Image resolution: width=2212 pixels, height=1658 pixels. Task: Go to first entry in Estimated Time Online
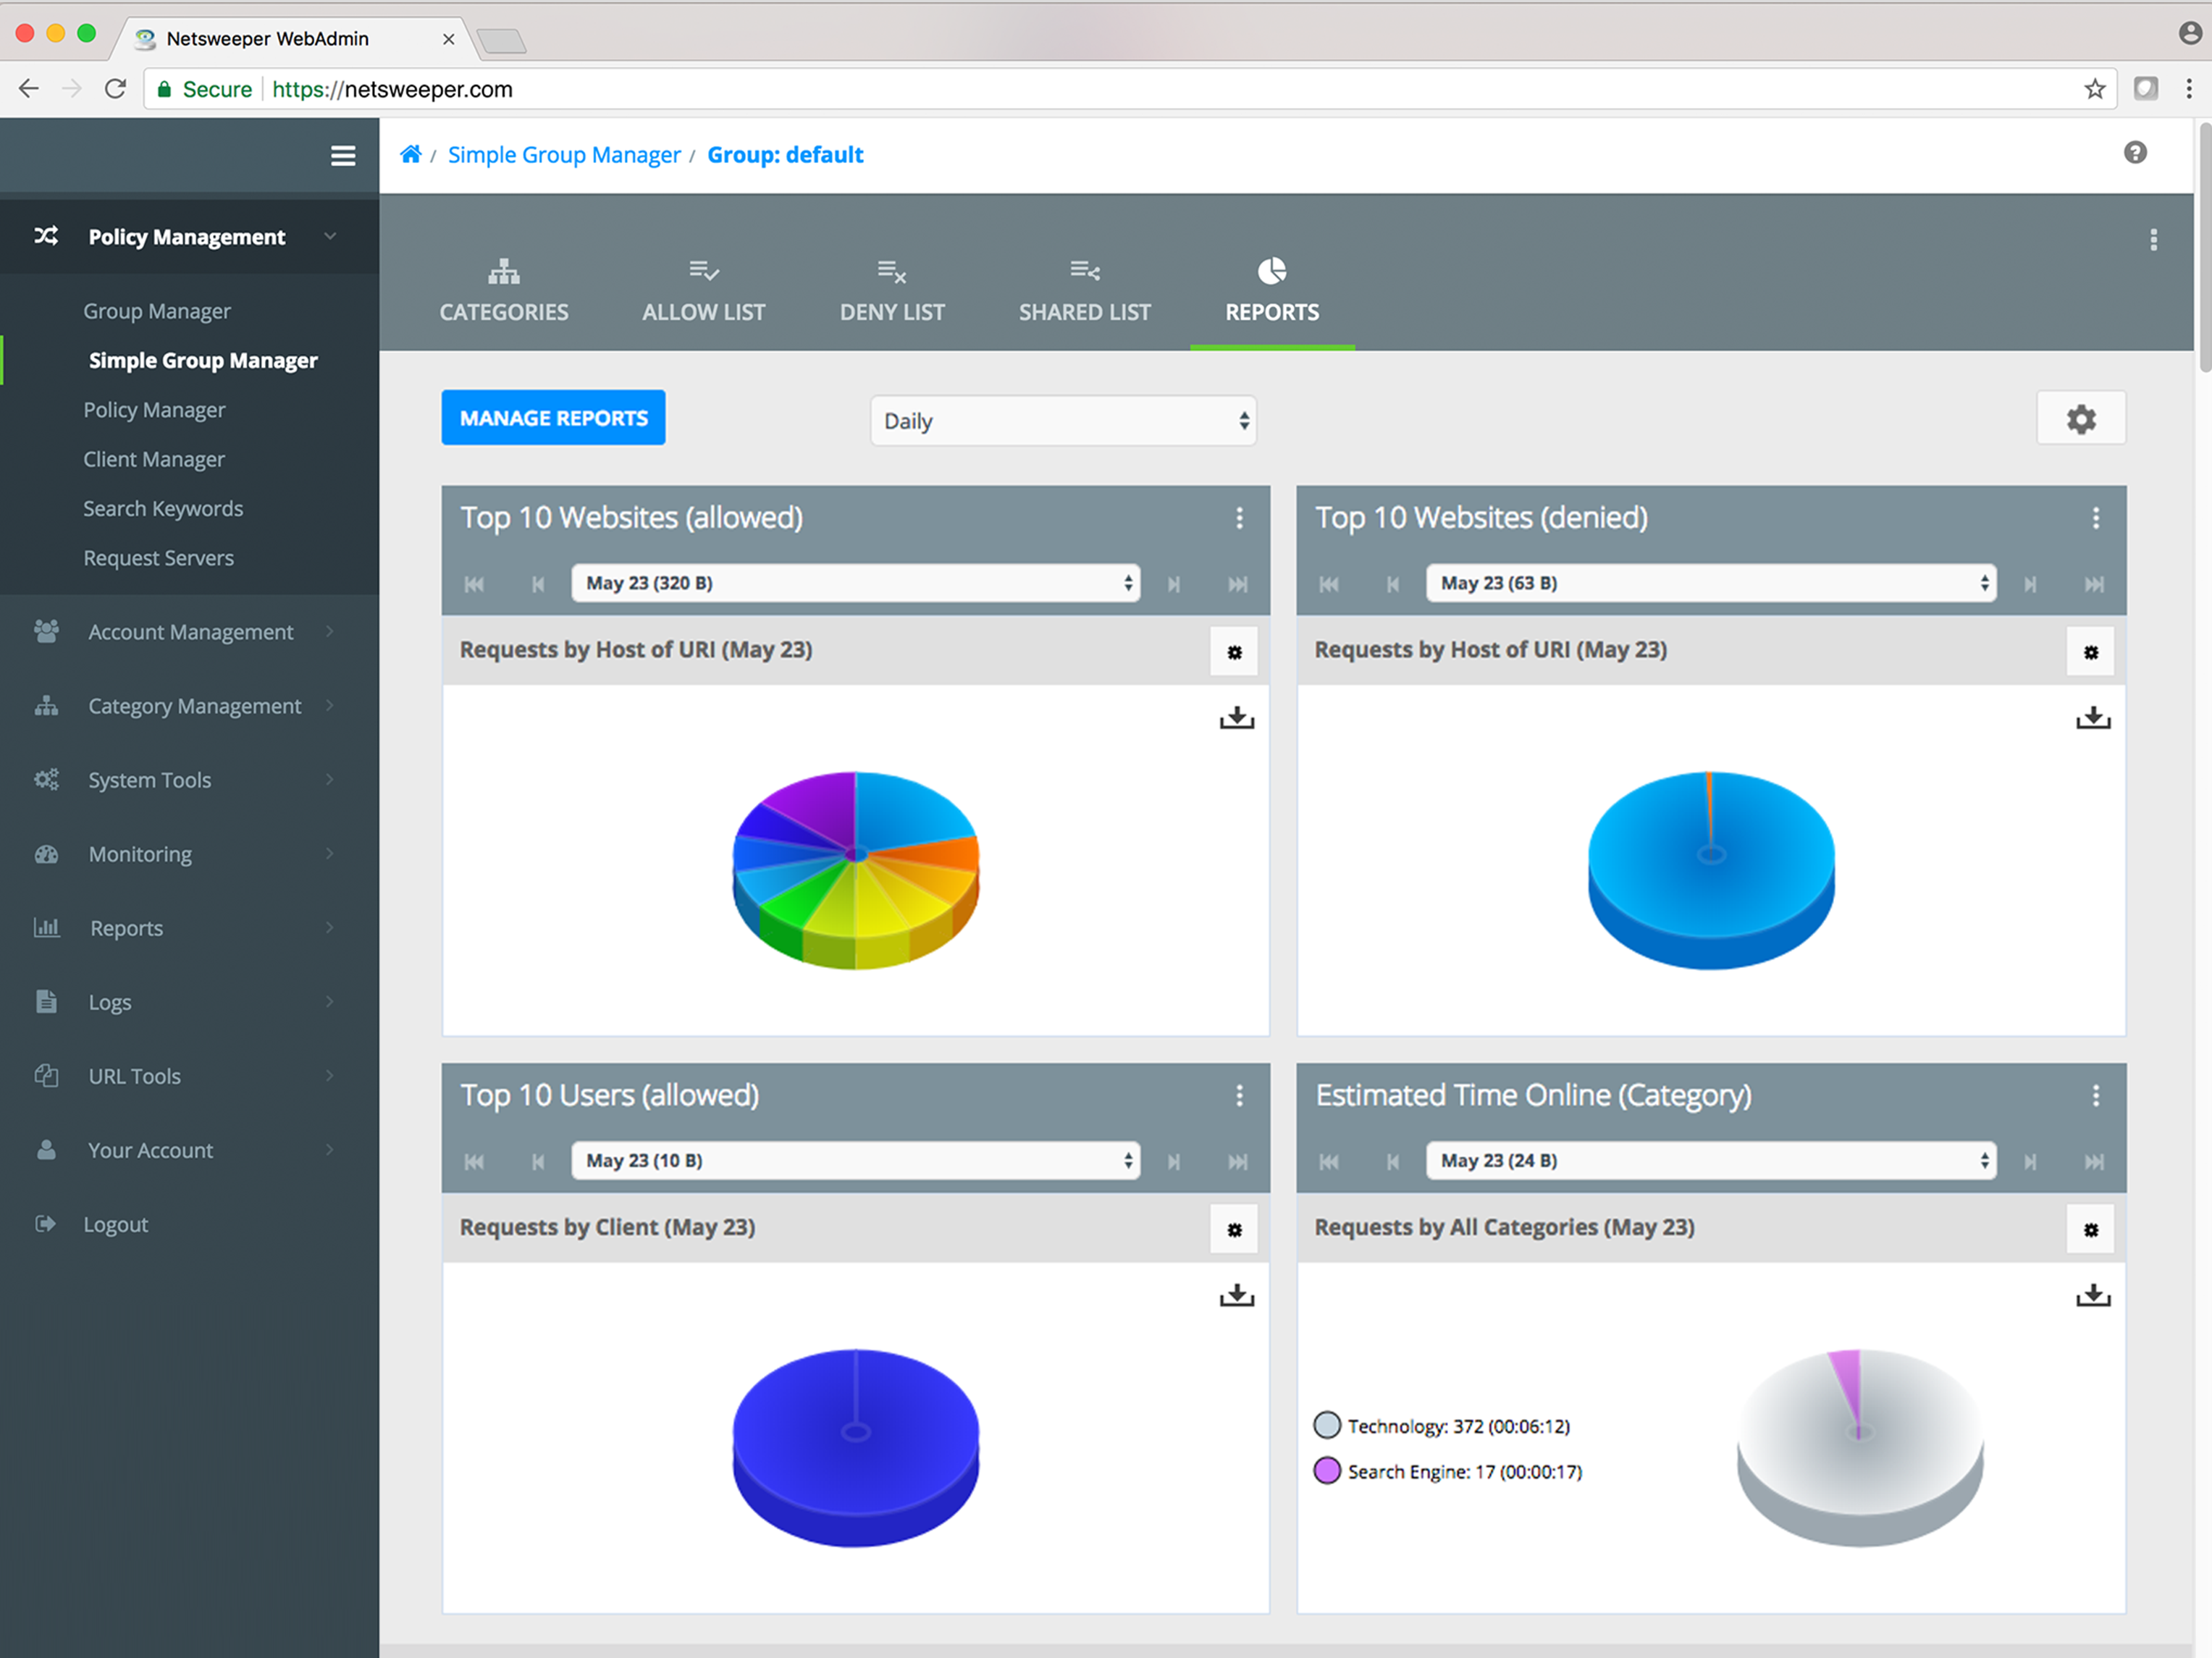[x=1329, y=1162]
